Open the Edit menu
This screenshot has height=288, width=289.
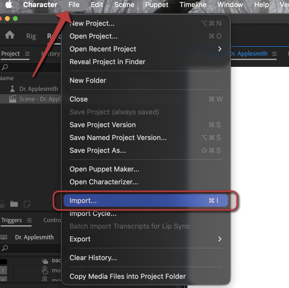tap(97, 5)
